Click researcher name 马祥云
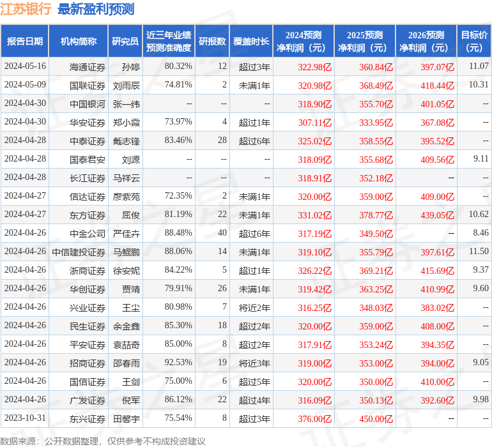 (127, 178)
